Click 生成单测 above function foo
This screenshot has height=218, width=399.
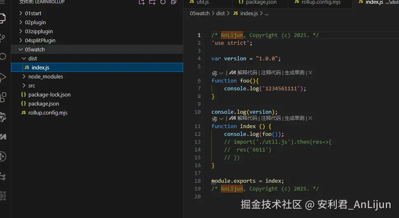point(295,73)
